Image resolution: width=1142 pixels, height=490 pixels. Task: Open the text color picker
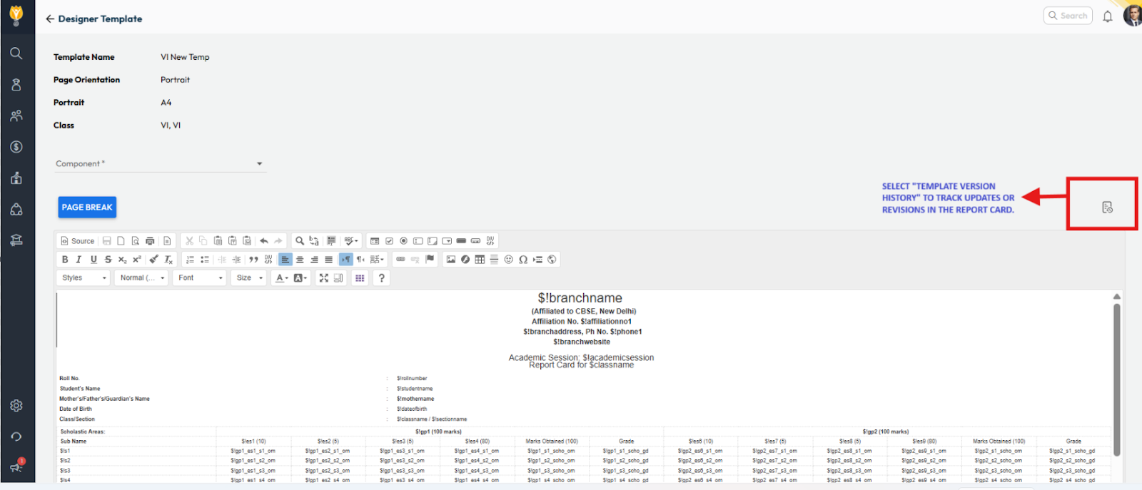[282, 278]
